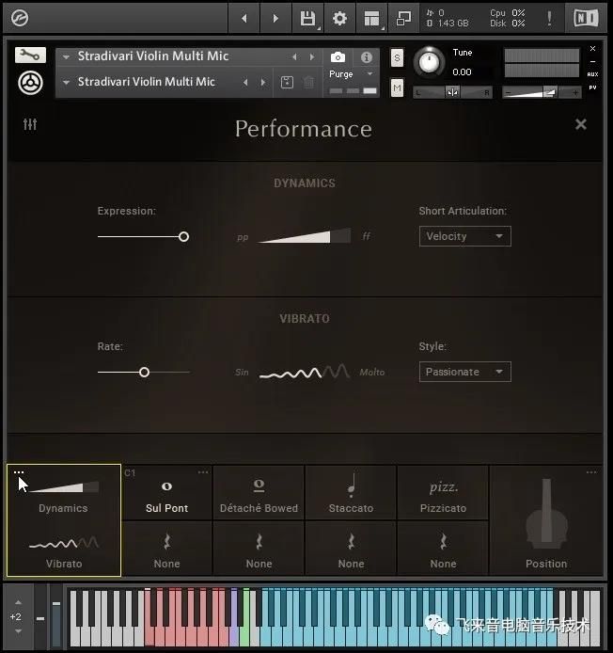Click the NI logo icon

(x=586, y=18)
